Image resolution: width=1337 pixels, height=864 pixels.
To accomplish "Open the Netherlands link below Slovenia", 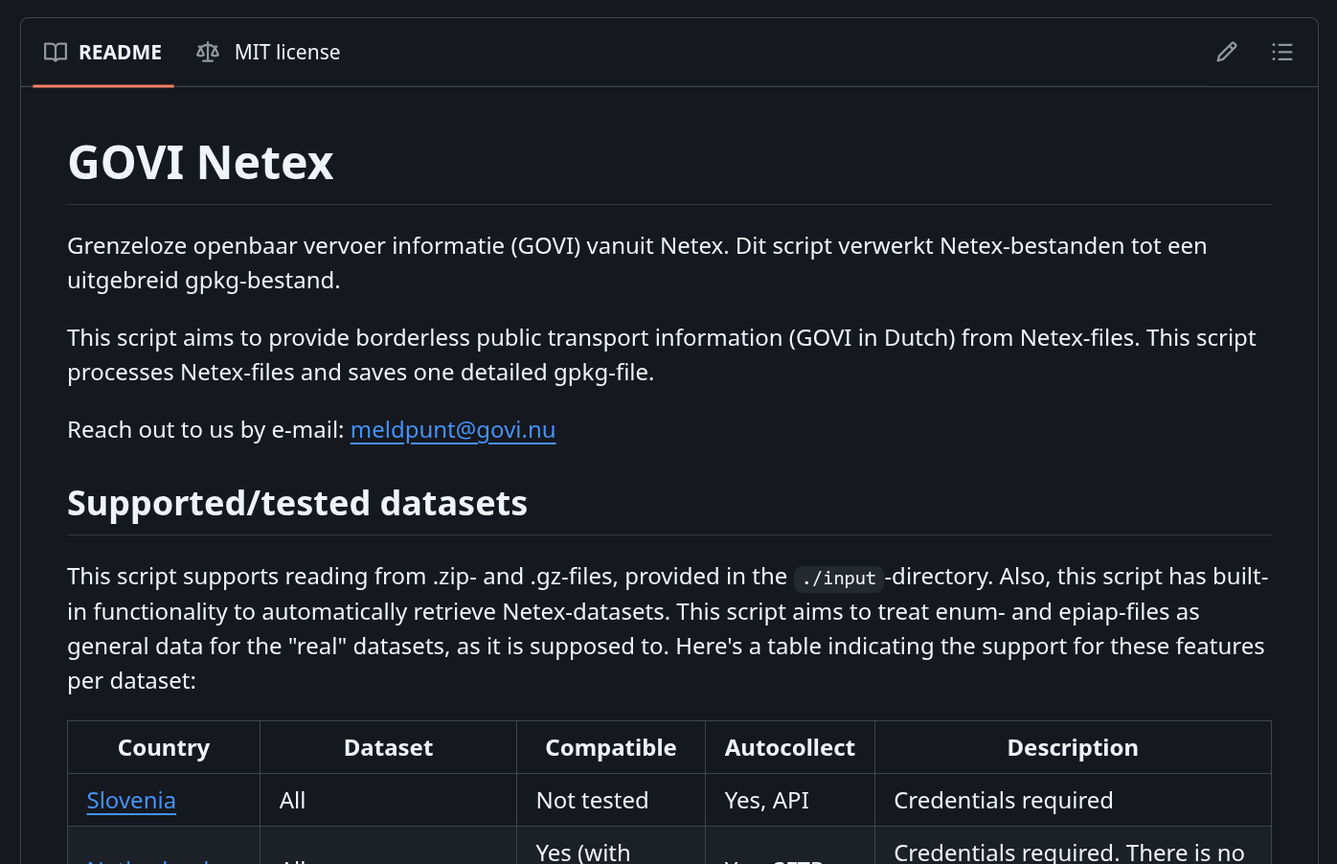I will (x=148, y=859).
